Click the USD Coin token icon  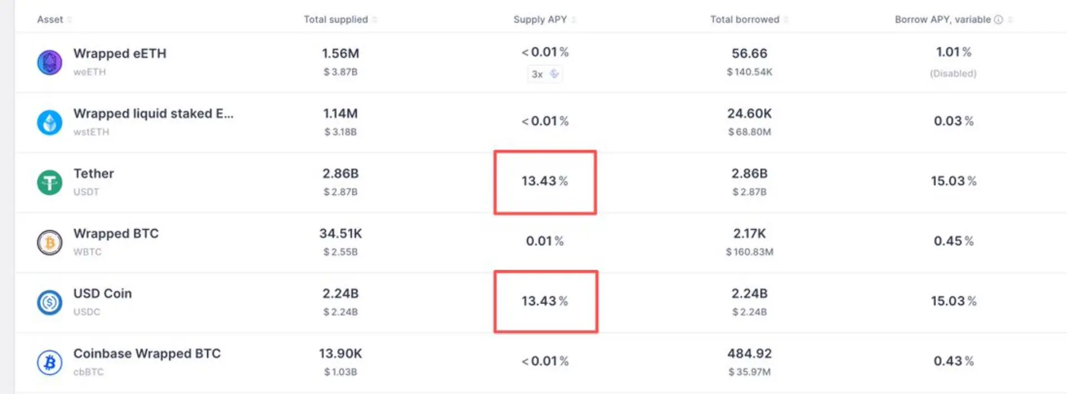point(49,302)
